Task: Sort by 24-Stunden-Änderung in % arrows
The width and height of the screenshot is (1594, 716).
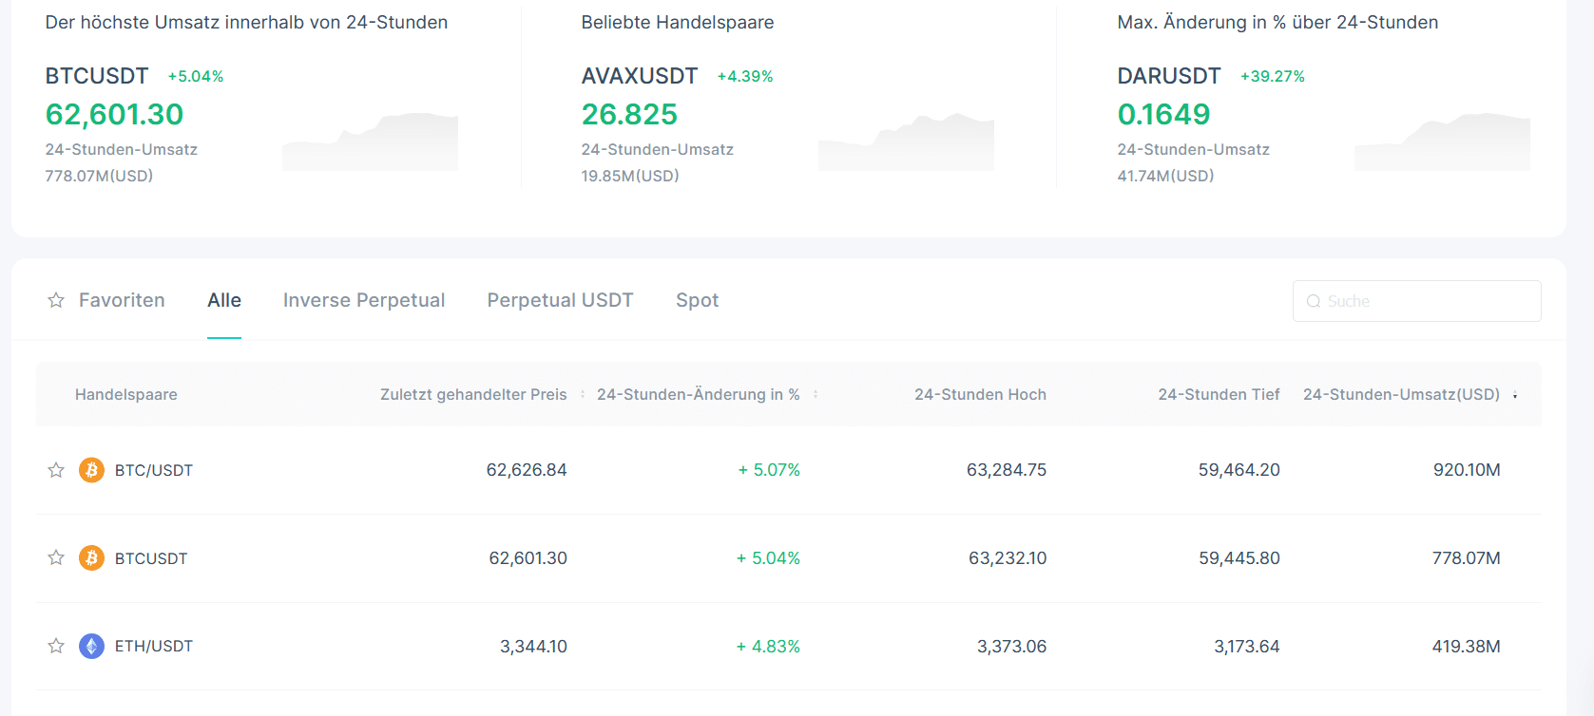Action: [816, 394]
